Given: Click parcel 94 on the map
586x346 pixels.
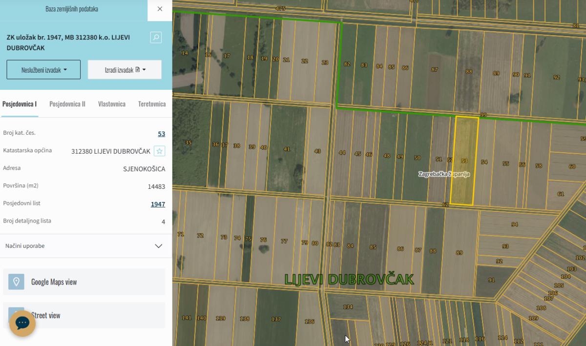Looking at the screenshot, I should pyautogui.click(x=514, y=224).
